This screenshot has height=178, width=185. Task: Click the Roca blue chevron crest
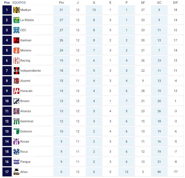click(x=16, y=152)
